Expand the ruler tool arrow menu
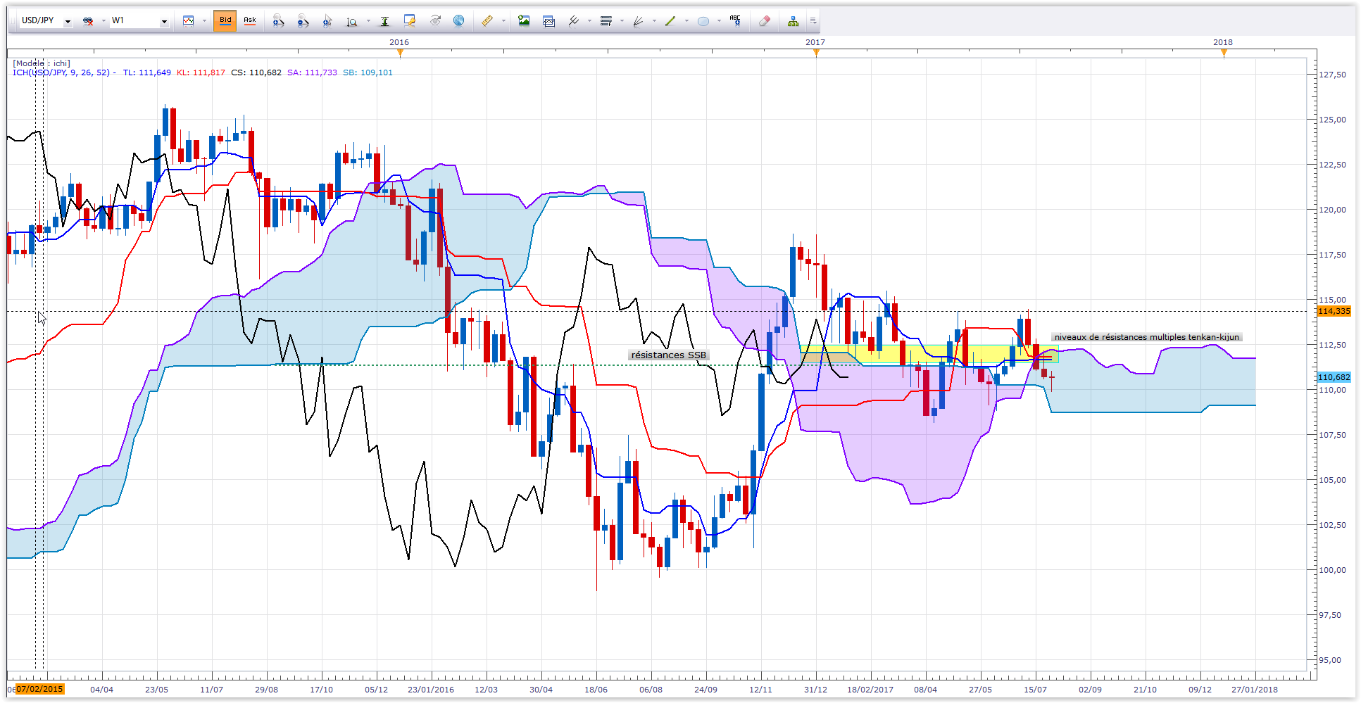Image resolution: width=1361 pixels, height=703 pixels. [503, 21]
